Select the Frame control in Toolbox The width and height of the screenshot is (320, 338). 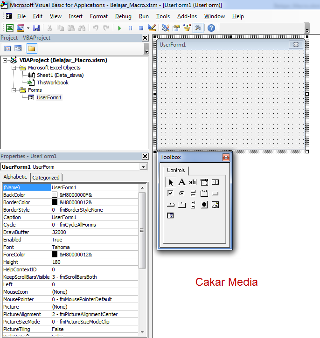pyautogui.click(x=204, y=193)
